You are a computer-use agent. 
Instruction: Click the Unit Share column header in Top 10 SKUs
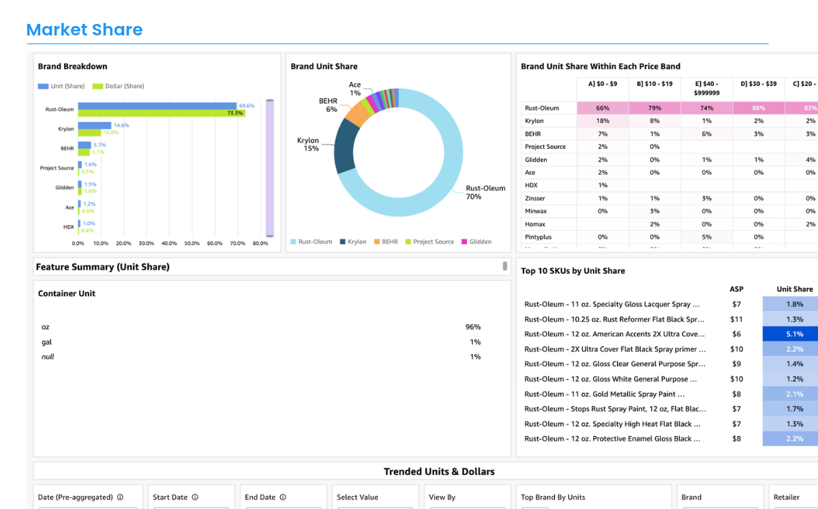point(795,289)
